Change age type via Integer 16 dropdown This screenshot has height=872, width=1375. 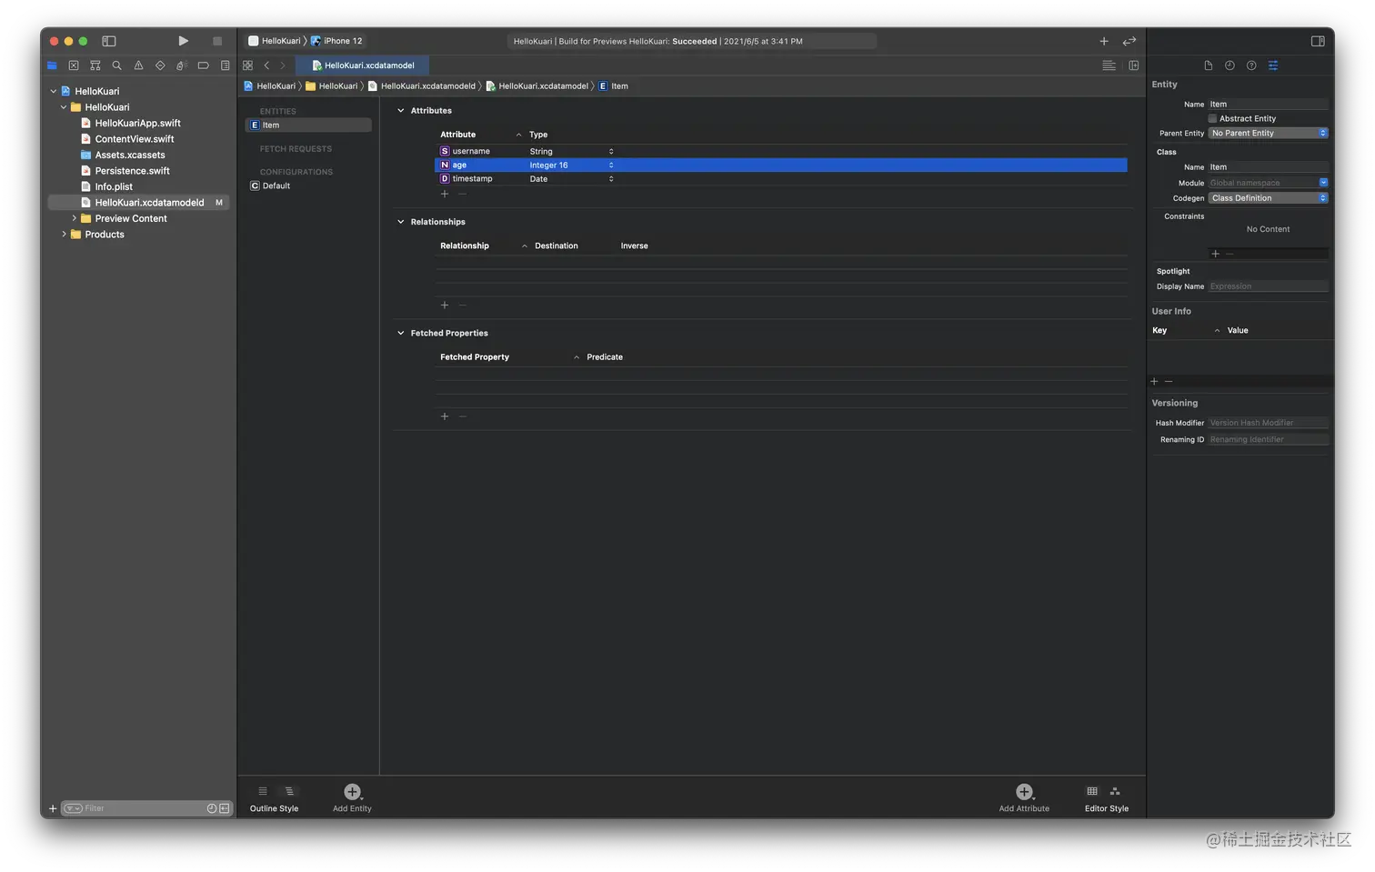[x=610, y=165]
